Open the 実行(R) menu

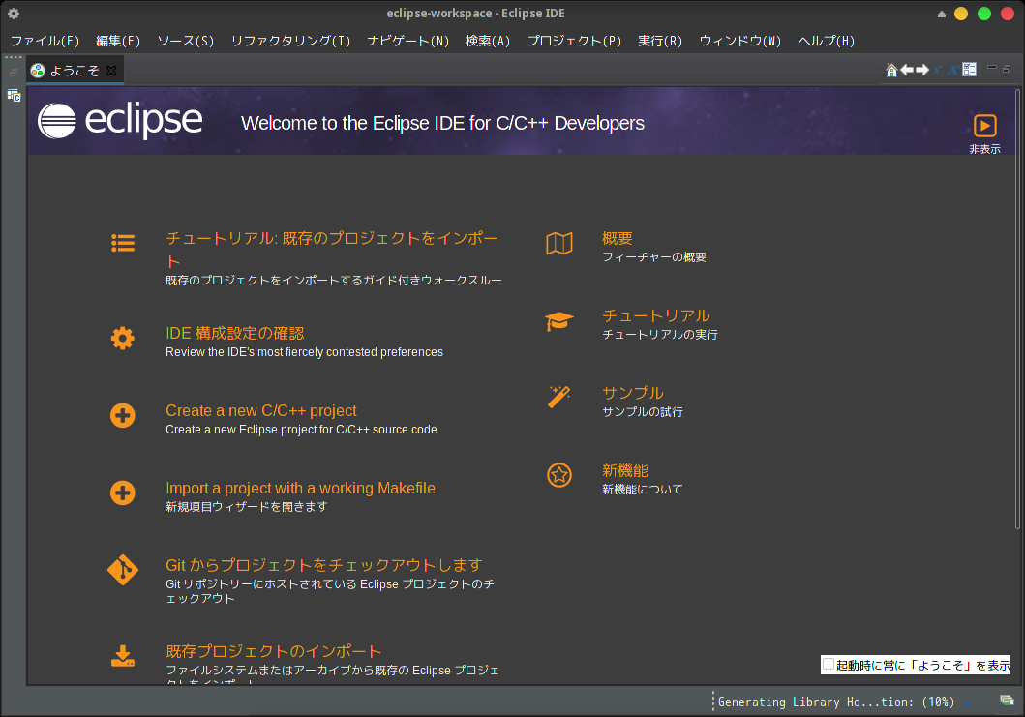[x=660, y=41]
